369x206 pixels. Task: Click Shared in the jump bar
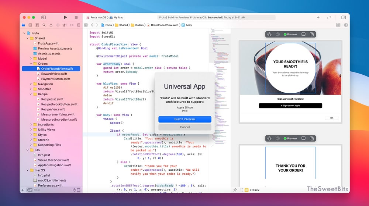(x=121, y=25)
